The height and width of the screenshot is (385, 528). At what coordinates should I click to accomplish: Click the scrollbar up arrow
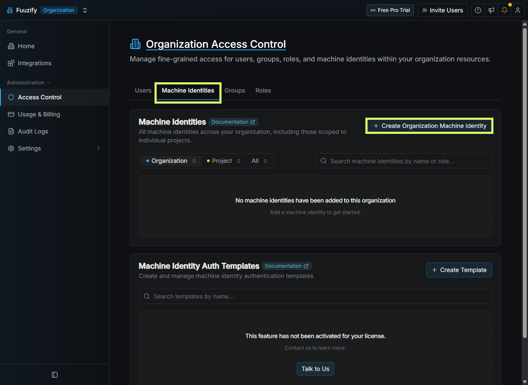525,24
